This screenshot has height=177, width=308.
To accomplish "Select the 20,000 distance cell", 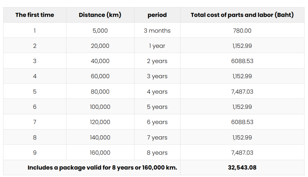I will (x=100, y=46).
